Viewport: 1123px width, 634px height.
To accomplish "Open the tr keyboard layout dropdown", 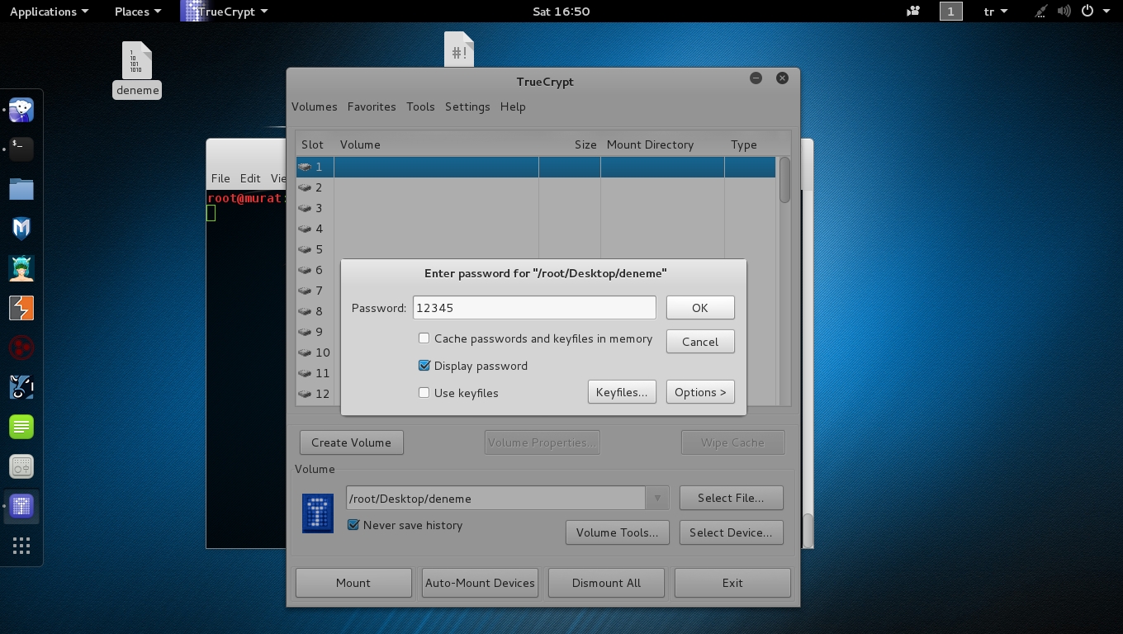I will coord(996,12).
